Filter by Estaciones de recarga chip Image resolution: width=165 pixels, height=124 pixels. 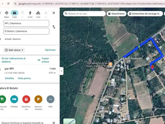click(x=145, y=14)
